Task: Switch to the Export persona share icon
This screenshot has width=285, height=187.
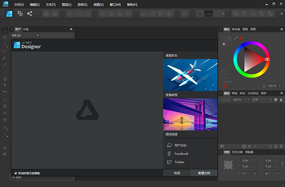Action: click(x=29, y=13)
